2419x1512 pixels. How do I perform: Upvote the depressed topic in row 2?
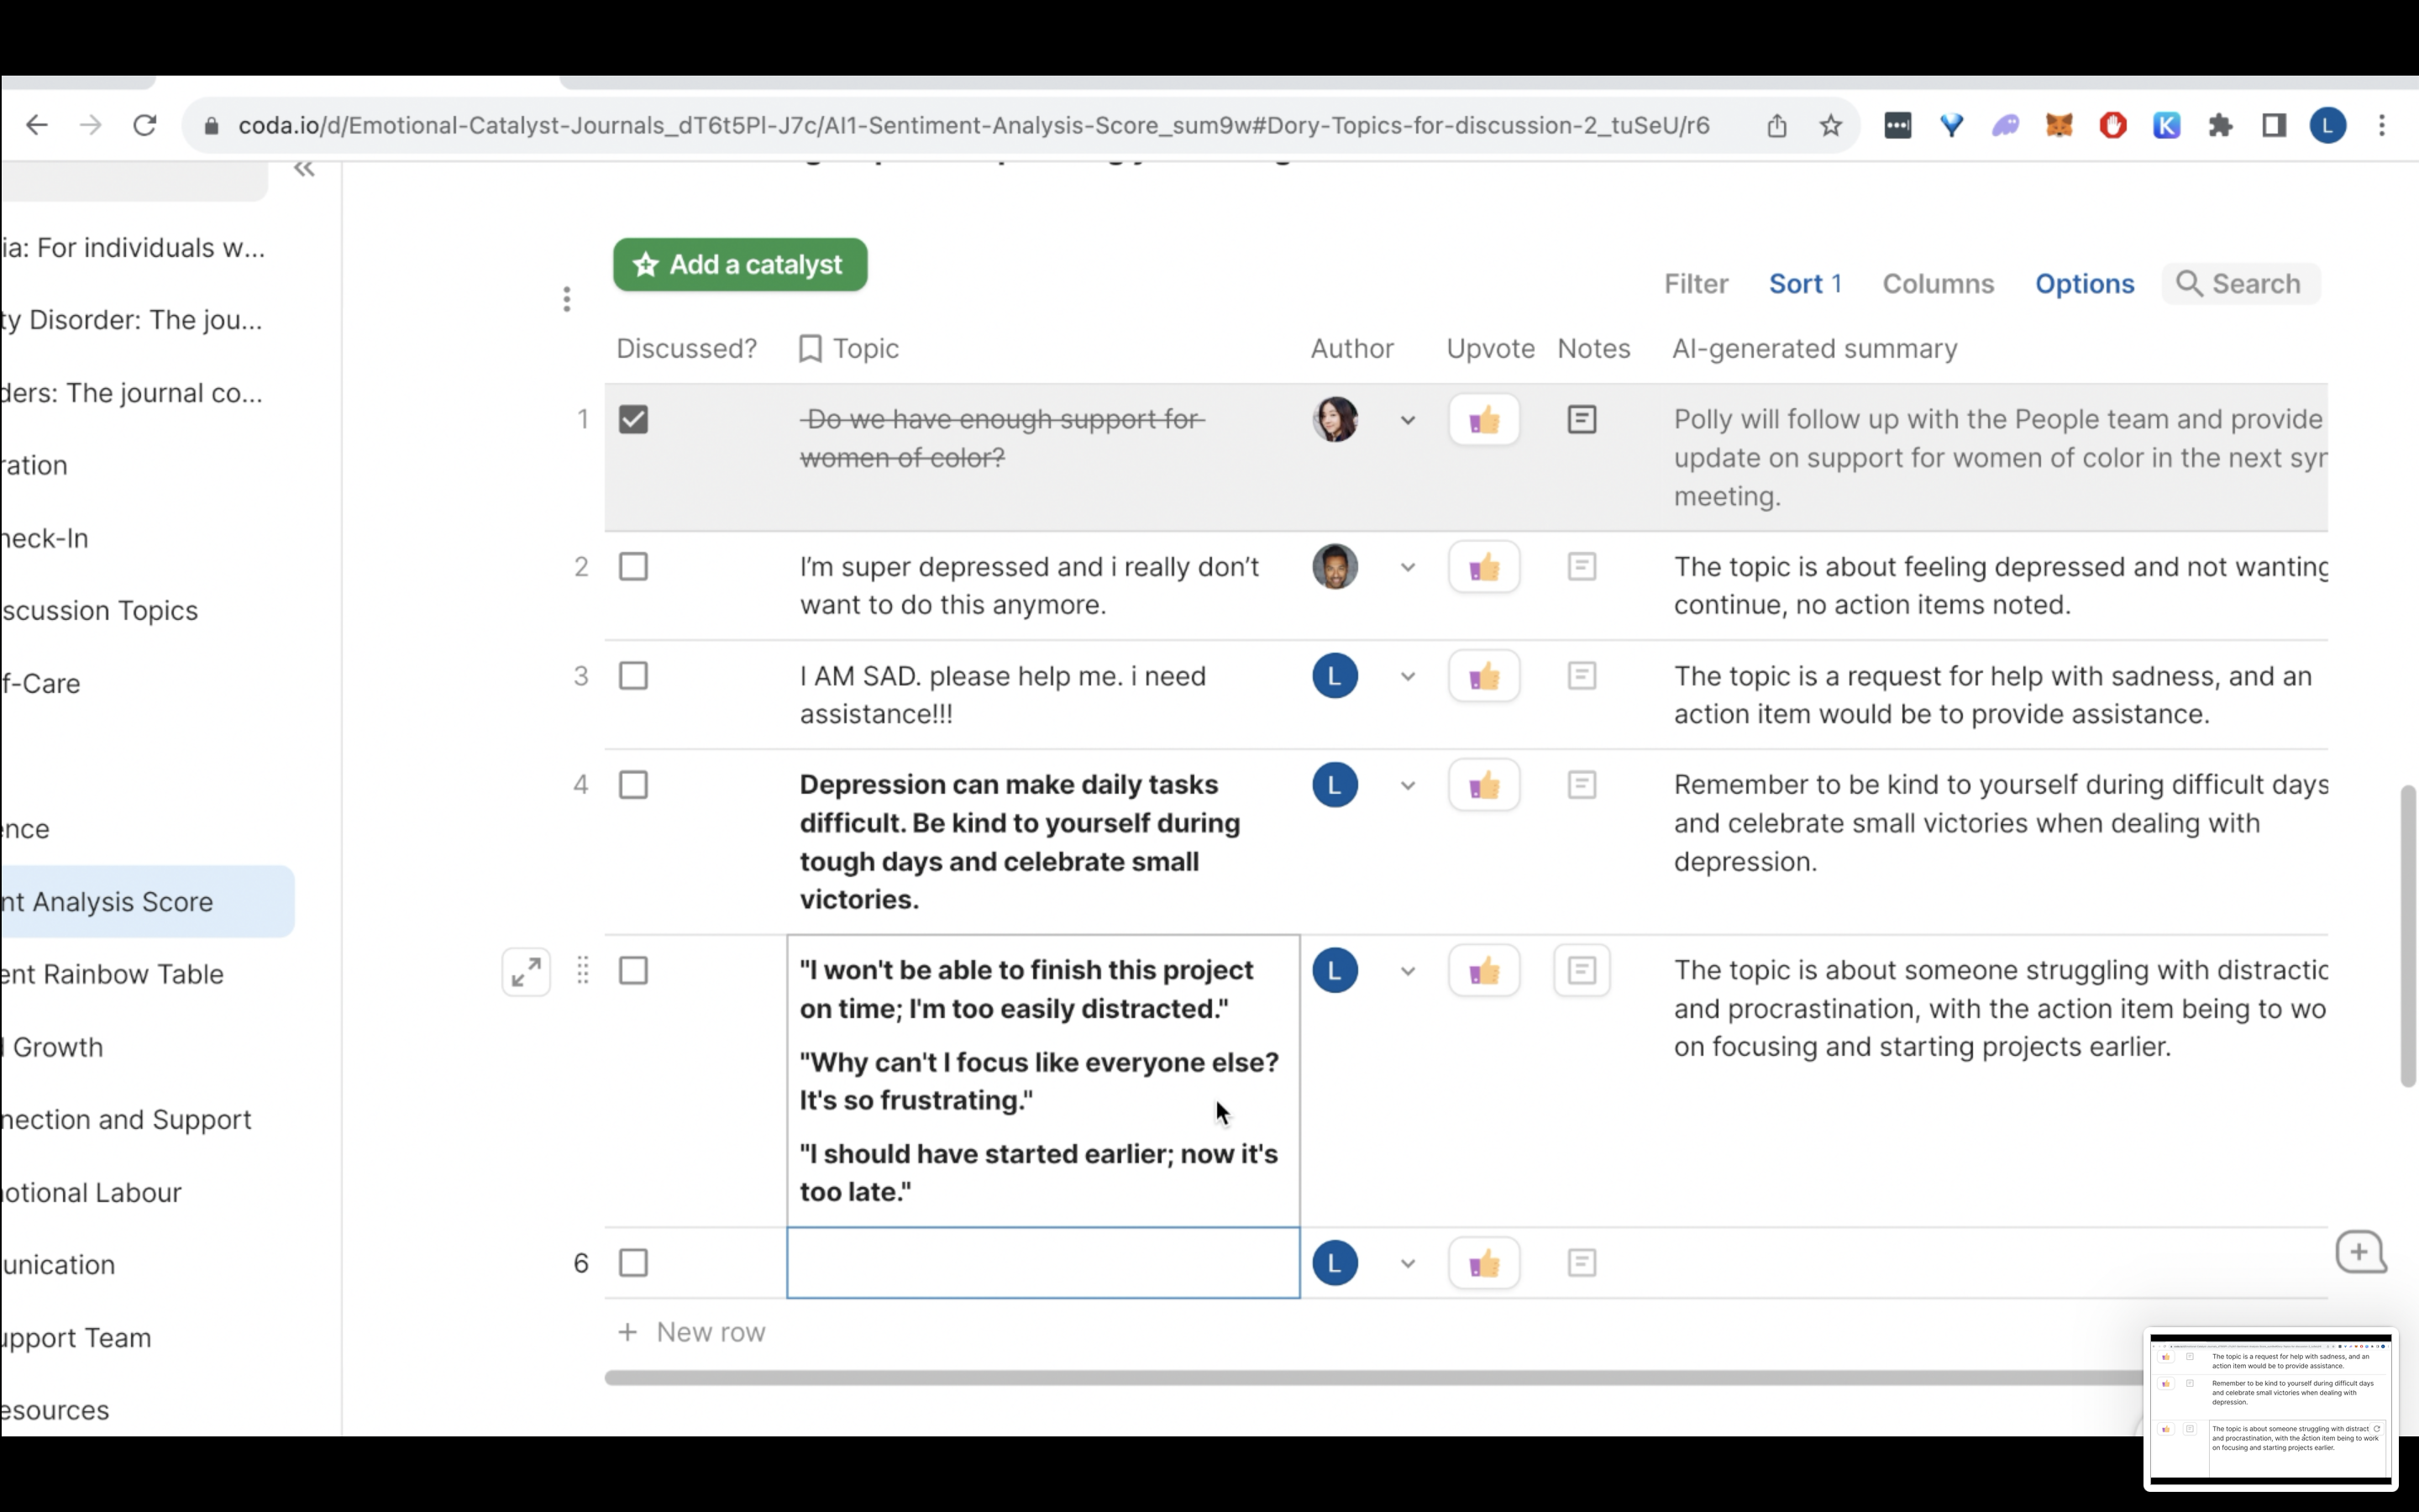tap(1483, 567)
